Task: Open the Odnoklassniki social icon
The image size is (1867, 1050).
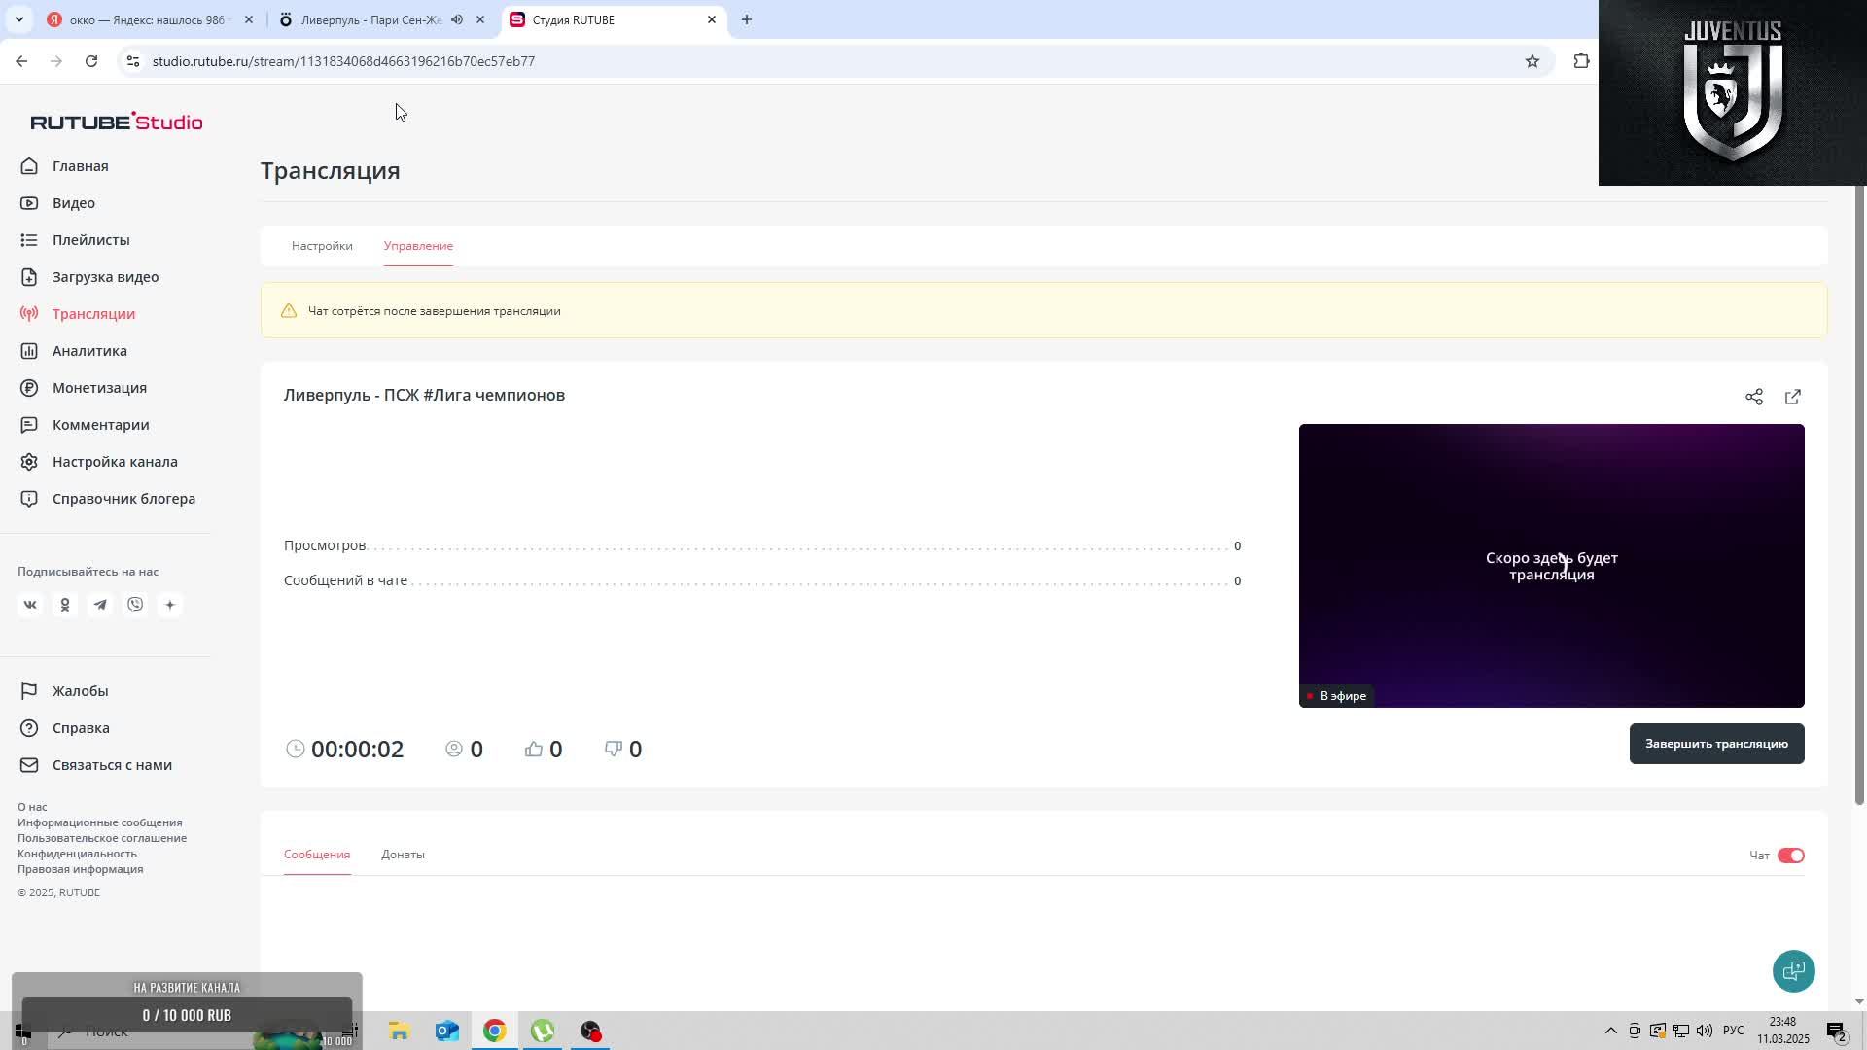Action: [x=65, y=605]
